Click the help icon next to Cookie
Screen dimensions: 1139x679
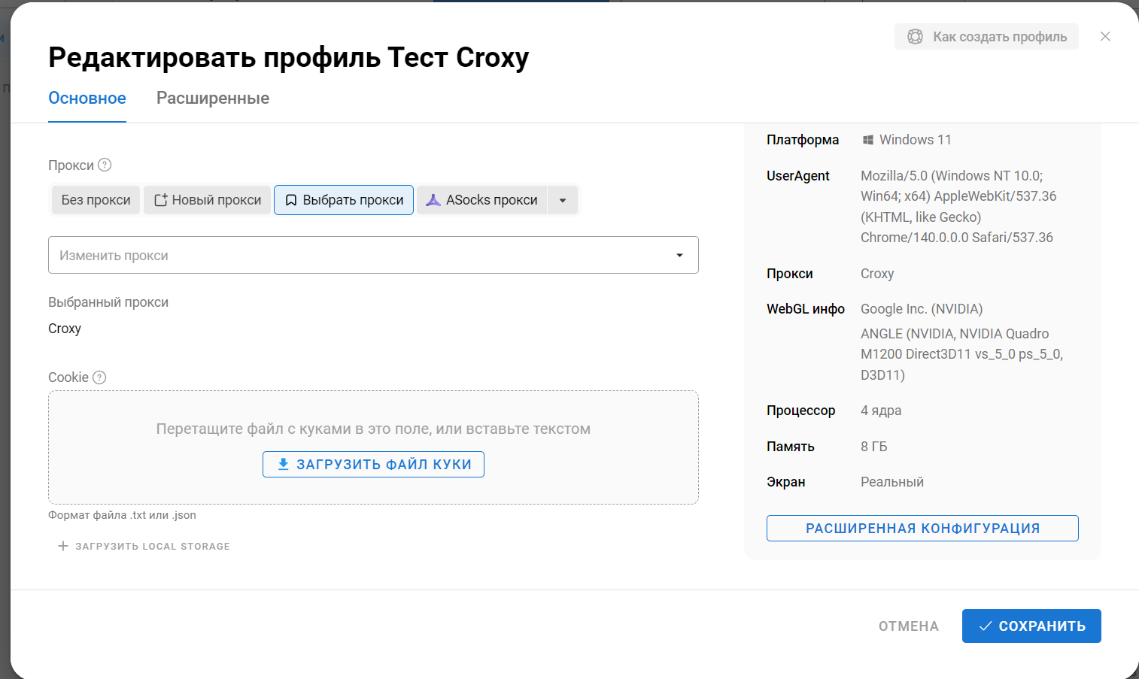[x=99, y=377]
